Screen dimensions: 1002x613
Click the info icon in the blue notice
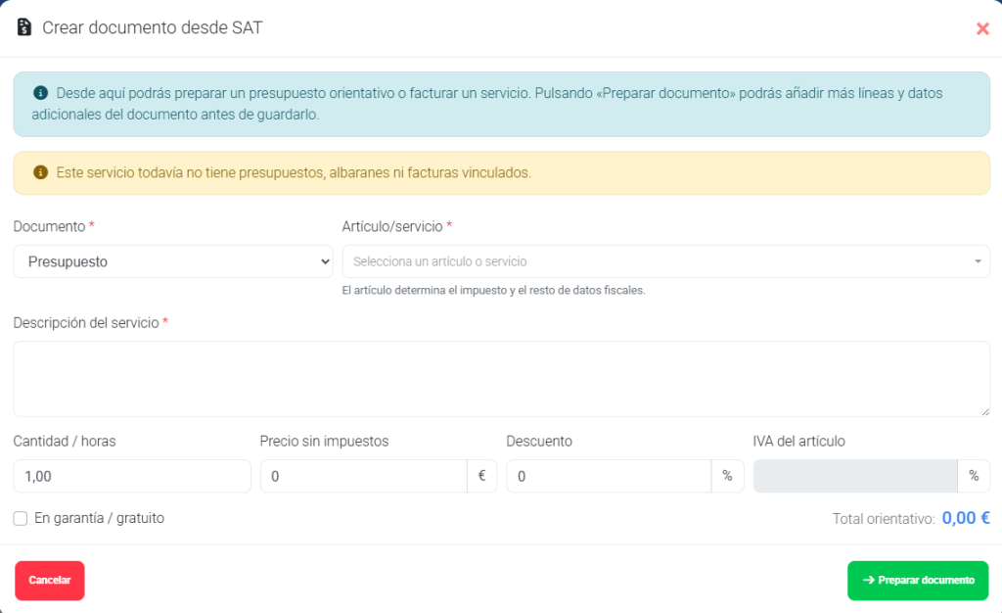click(40, 93)
